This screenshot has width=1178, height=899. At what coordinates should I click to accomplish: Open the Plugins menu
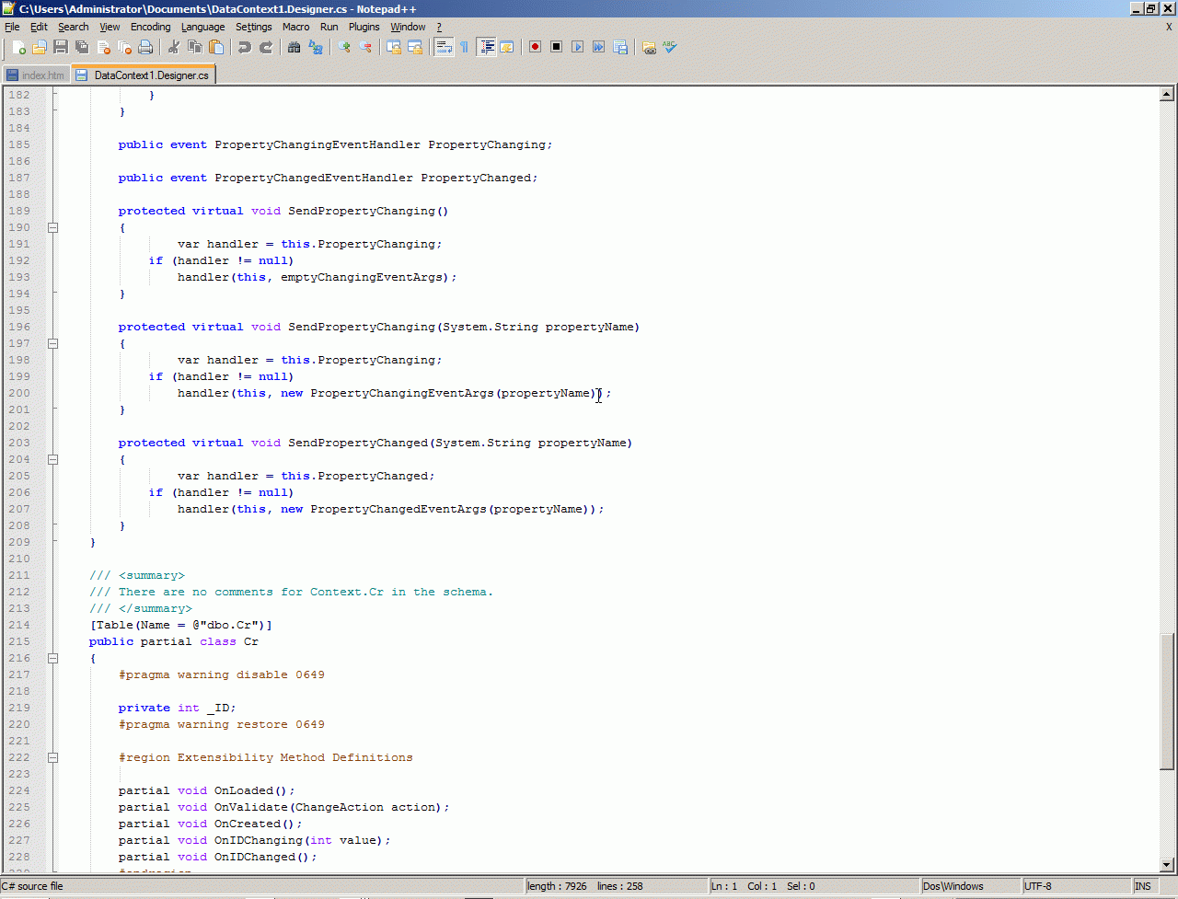coord(364,27)
